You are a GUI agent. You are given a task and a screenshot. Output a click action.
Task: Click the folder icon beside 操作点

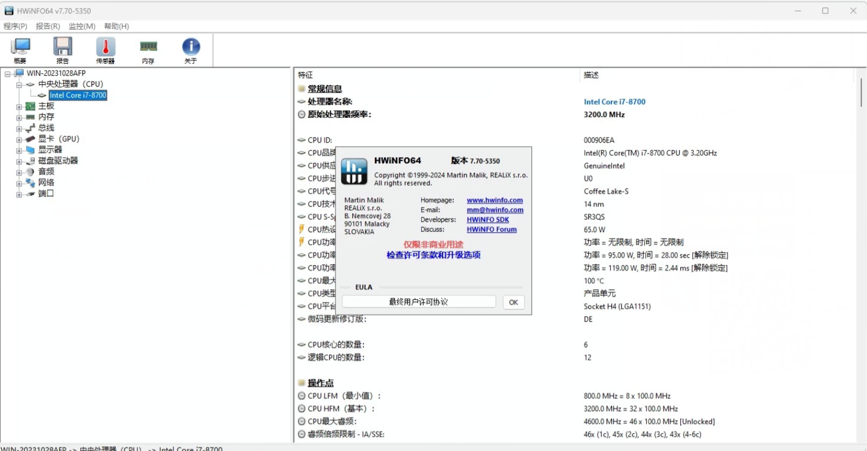point(301,383)
